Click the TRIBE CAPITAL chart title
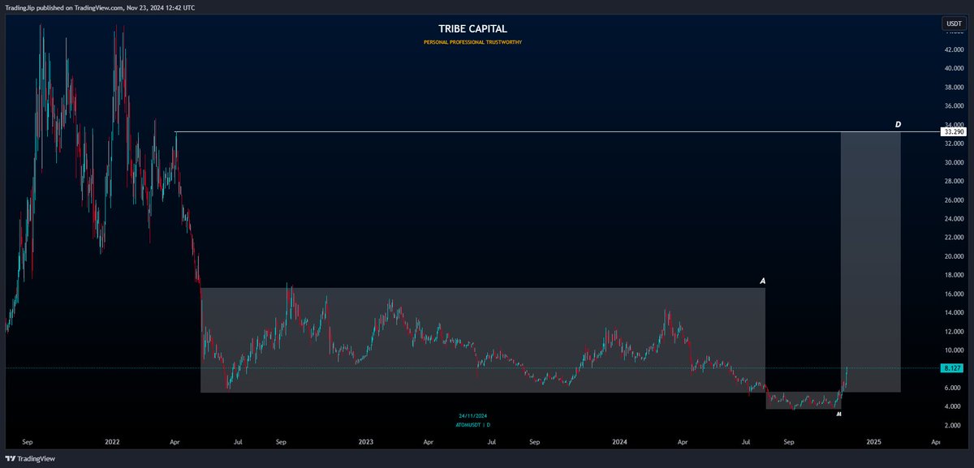This screenshot has width=974, height=468. tap(472, 28)
